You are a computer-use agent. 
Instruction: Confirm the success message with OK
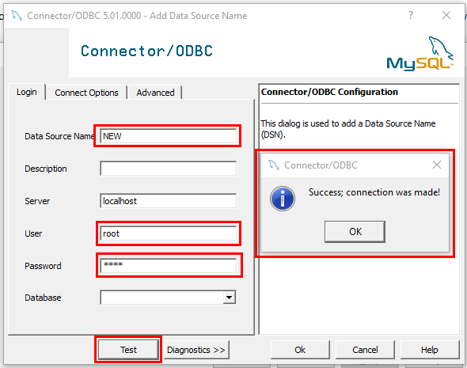coord(355,232)
